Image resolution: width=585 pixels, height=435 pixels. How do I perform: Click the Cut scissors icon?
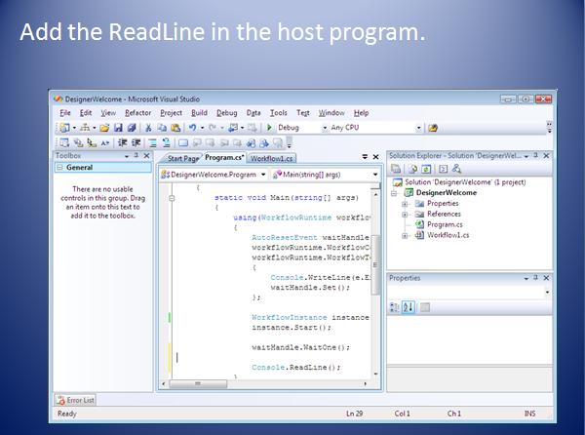coord(148,127)
